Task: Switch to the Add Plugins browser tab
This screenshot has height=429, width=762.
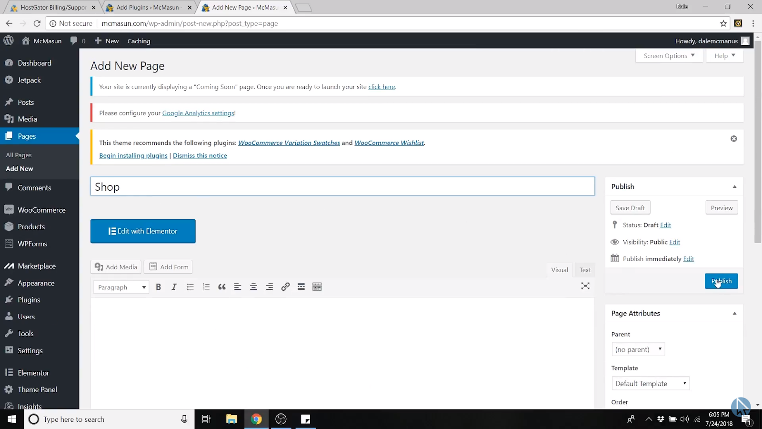Action: coord(148,8)
